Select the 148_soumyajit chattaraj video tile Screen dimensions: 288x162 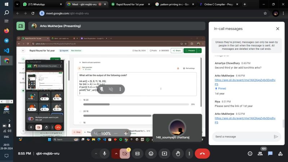tap(177, 128)
